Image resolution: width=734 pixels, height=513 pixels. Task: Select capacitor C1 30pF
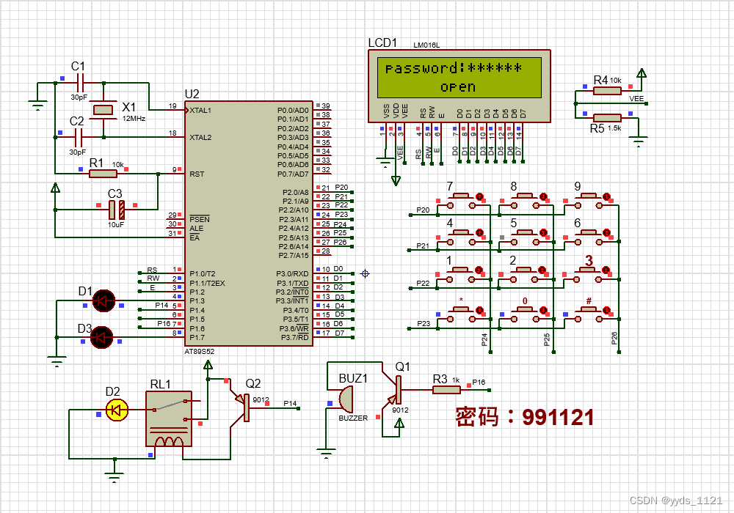pyautogui.click(x=79, y=83)
